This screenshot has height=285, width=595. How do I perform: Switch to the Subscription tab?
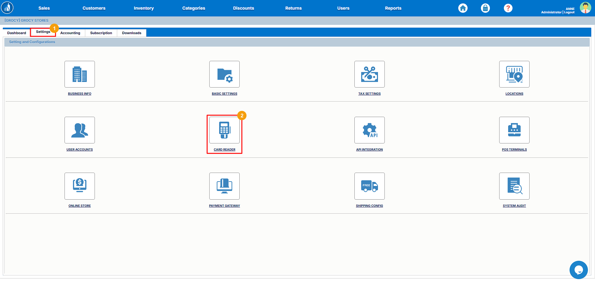click(x=101, y=33)
